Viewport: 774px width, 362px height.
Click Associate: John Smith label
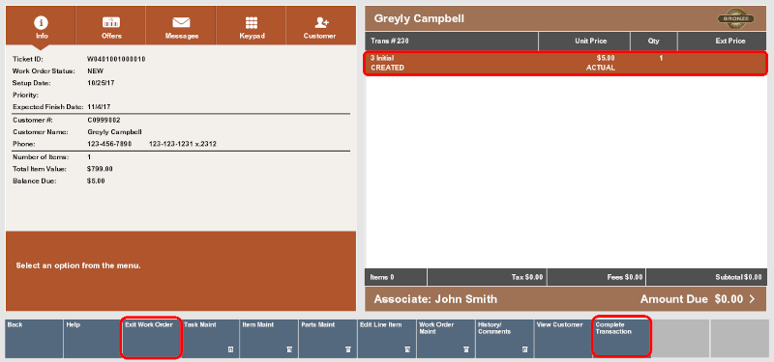click(x=435, y=299)
